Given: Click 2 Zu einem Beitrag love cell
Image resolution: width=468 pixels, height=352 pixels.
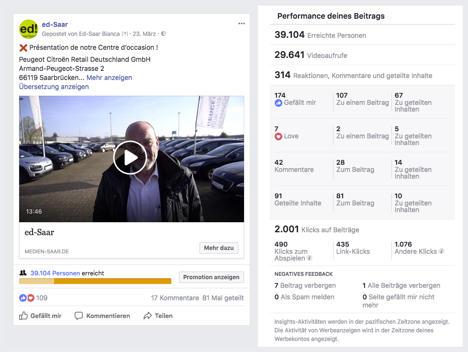Looking at the screenshot, I should [362, 133].
